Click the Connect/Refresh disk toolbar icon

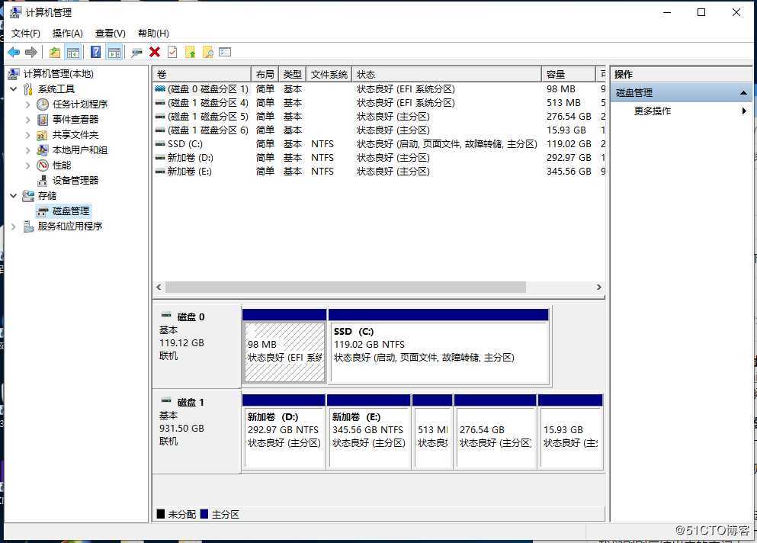tap(136, 52)
